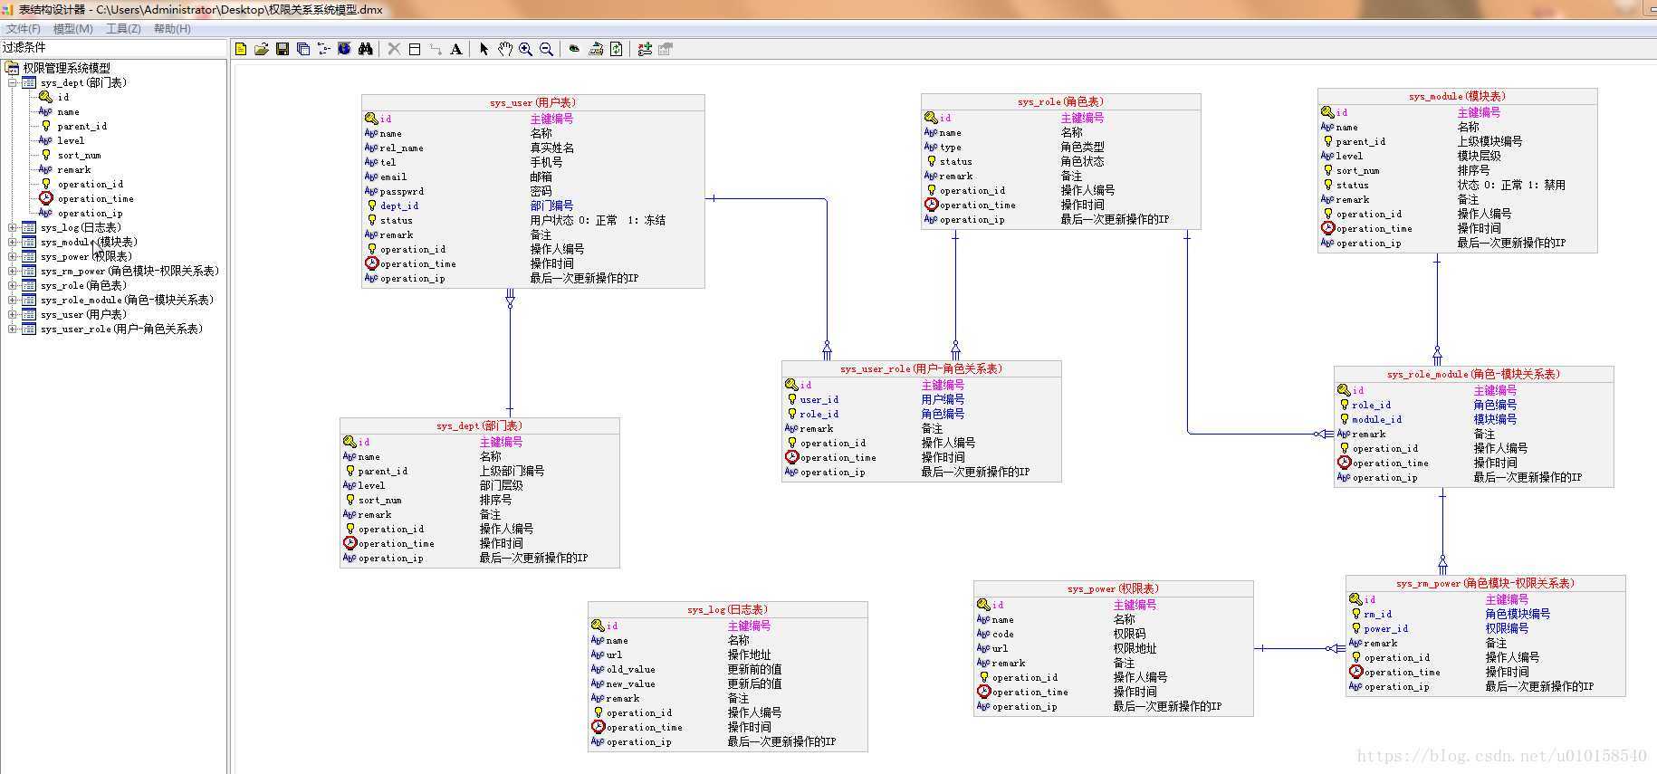Select sys_role(角色表) in the tree

click(83, 285)
